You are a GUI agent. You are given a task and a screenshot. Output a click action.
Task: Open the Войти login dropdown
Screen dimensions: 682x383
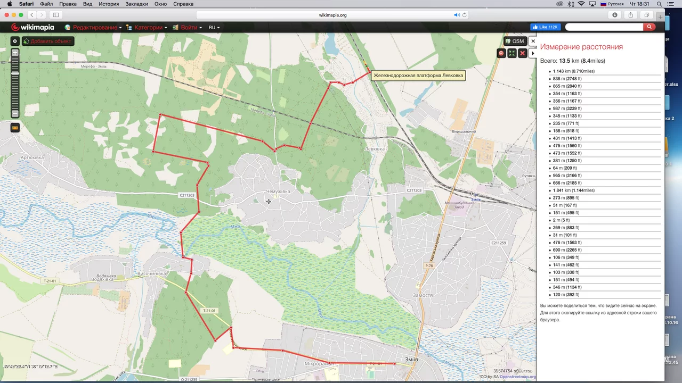pyautogui.click(x=187, y=27)
